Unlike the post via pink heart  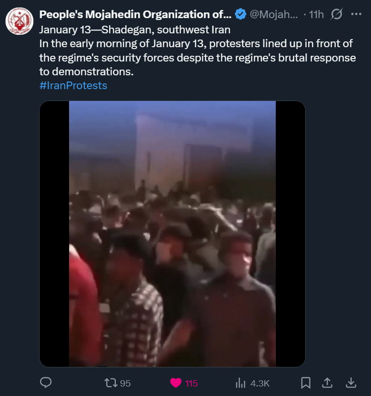176,383
